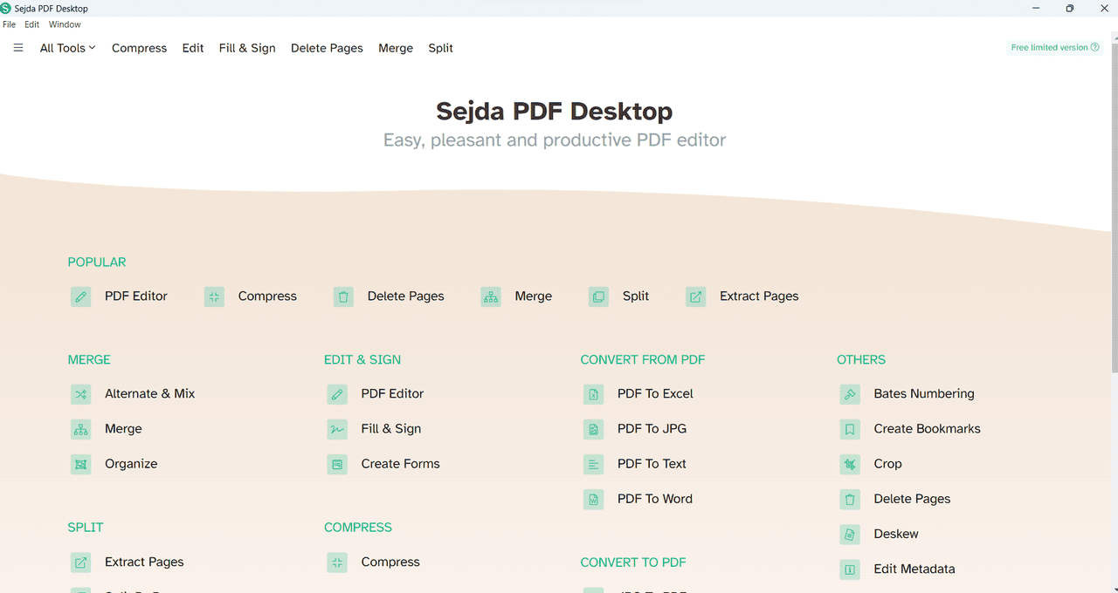
Task: Select Compress in the top toolbar
Action: [139, 48]
